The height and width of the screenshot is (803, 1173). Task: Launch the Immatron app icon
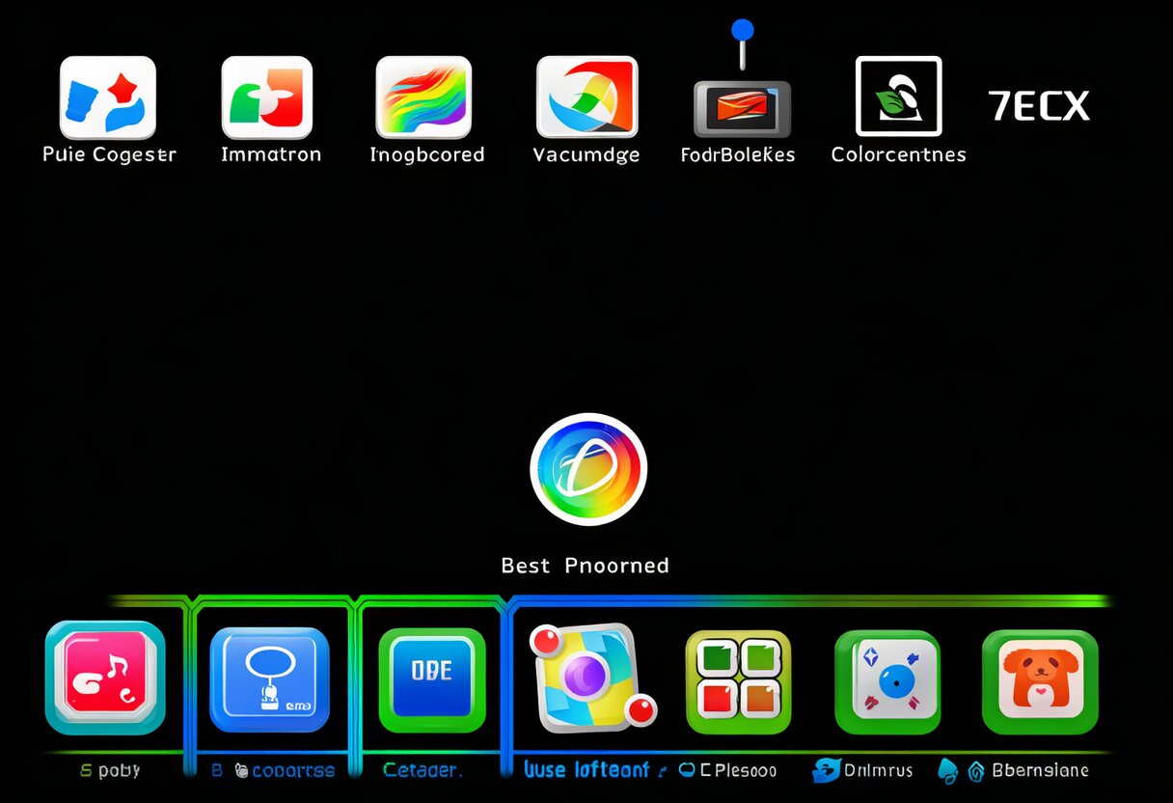(267, 97)
